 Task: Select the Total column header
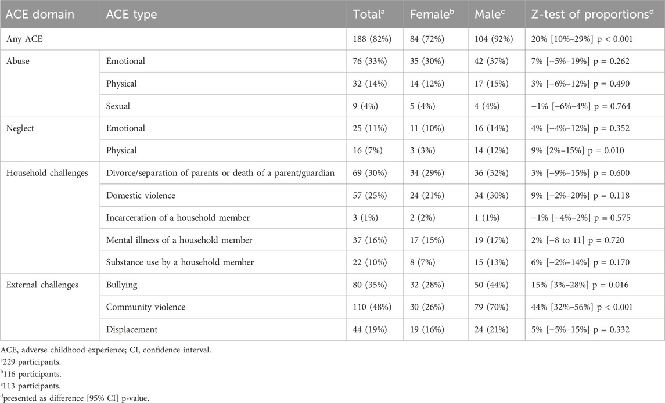(366, 15)
